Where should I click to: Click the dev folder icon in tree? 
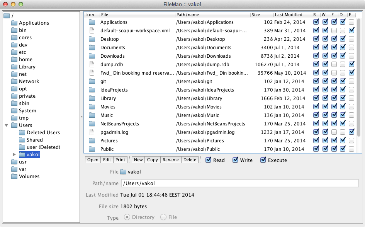pos(14,45)
